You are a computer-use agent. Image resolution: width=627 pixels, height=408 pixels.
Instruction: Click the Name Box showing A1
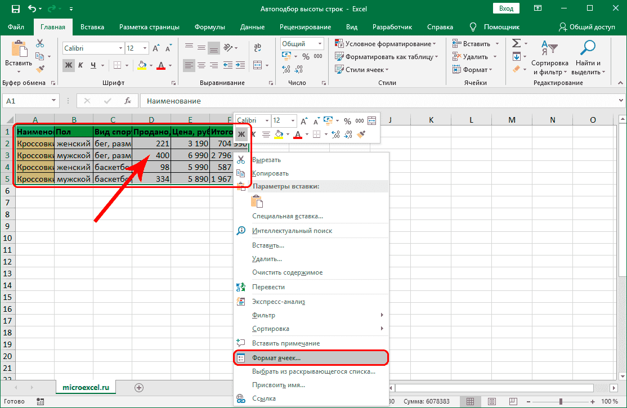coord(26,101)
